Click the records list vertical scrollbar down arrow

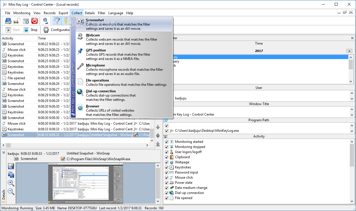(152, 140)
